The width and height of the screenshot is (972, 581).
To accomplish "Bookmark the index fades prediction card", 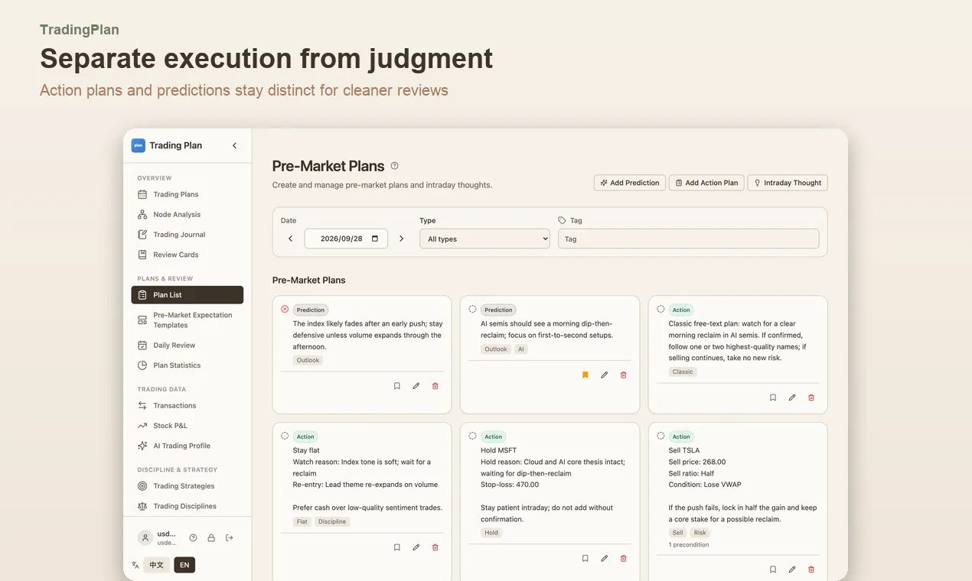I will tap(396, 386).
